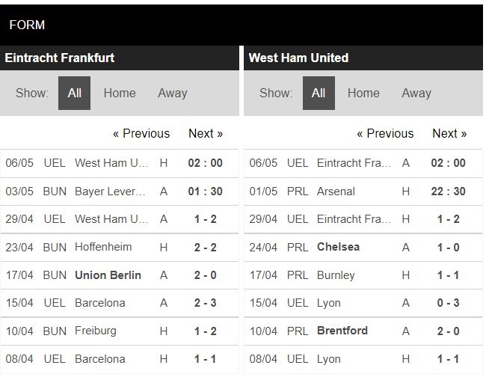The image size is (489, 380).
Task: Click the 2 - 3 score against Barcelona
Action: [204, 303]
